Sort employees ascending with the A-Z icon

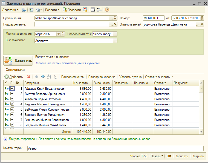click(x=49, y=77)
